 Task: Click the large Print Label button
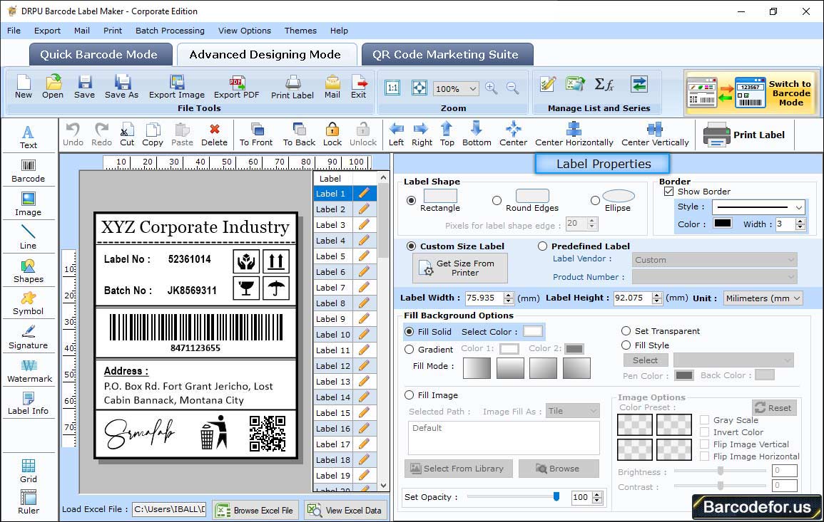743,135
